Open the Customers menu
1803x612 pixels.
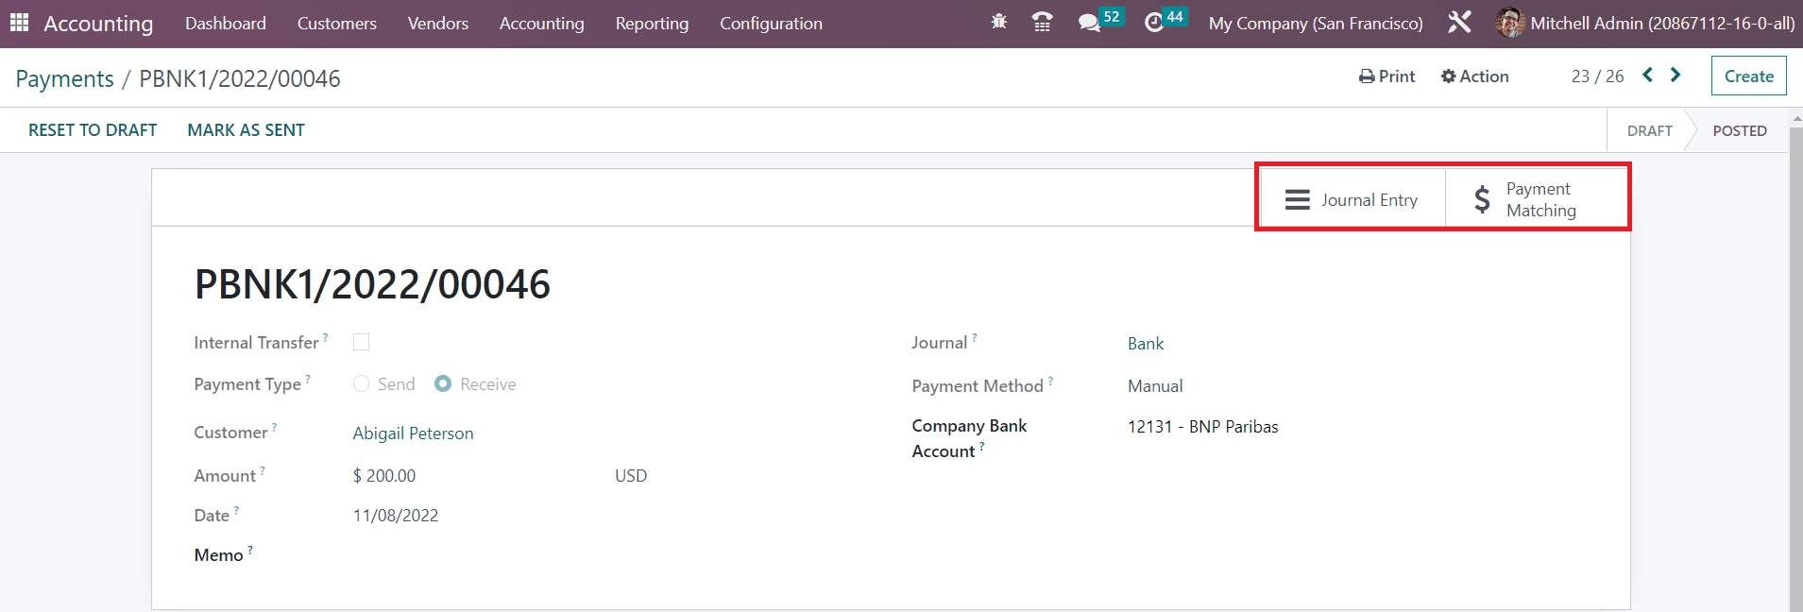[336, 24]
